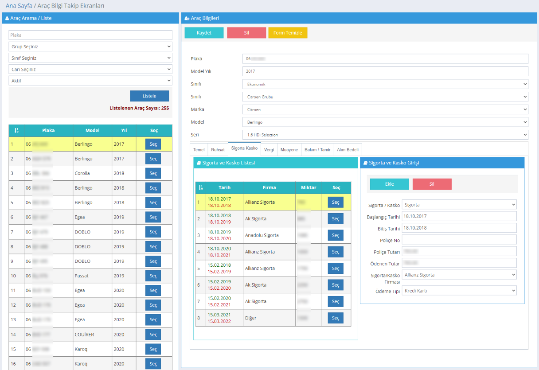
Task: Click Sil button next to Kaydet
Action: (246, 33)
